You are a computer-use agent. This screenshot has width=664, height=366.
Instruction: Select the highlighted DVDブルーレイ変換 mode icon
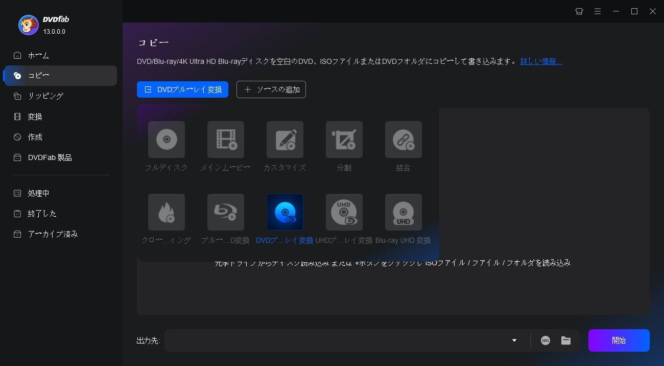(285, 212)
